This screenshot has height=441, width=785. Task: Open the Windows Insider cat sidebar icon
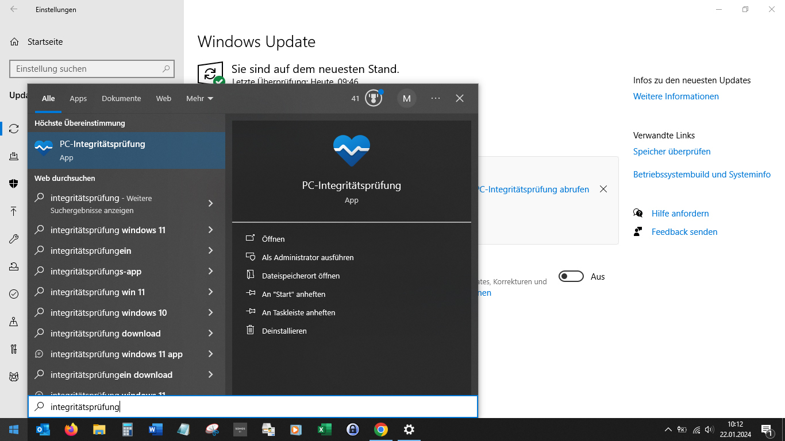[x=14, y=377]
